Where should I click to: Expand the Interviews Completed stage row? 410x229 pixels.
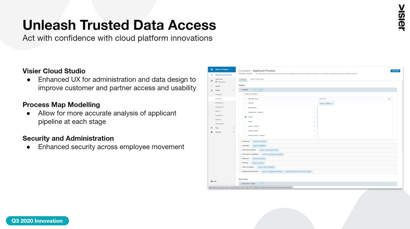pos(241,154)
